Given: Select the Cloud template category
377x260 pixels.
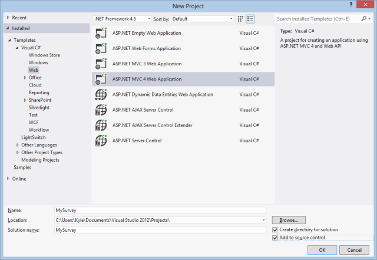Looking at the screenshot, I should tap(35, 85).
